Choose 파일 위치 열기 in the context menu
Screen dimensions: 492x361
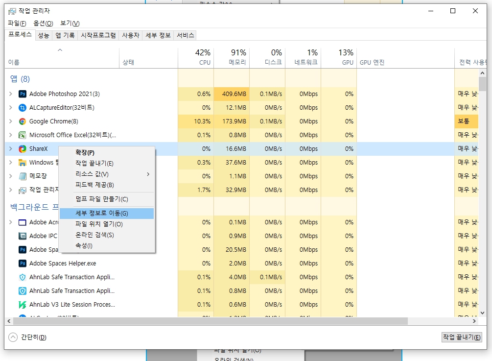[107, 224]
